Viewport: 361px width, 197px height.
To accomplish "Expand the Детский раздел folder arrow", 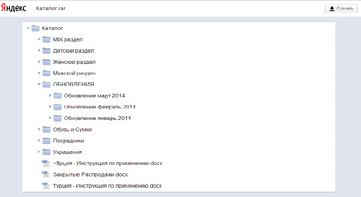I will pyautogui.click(x=39, y=51).
